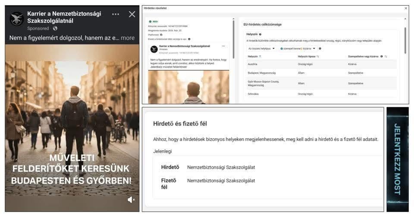414x217 pixels.
Task: Open the three-dot menu in the ad preview card
Action: [x=223, y=46]
